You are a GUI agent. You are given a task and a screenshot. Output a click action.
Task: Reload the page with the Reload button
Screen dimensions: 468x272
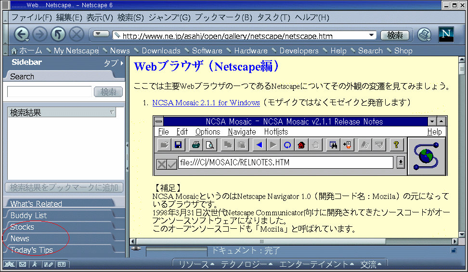(58, 35)
